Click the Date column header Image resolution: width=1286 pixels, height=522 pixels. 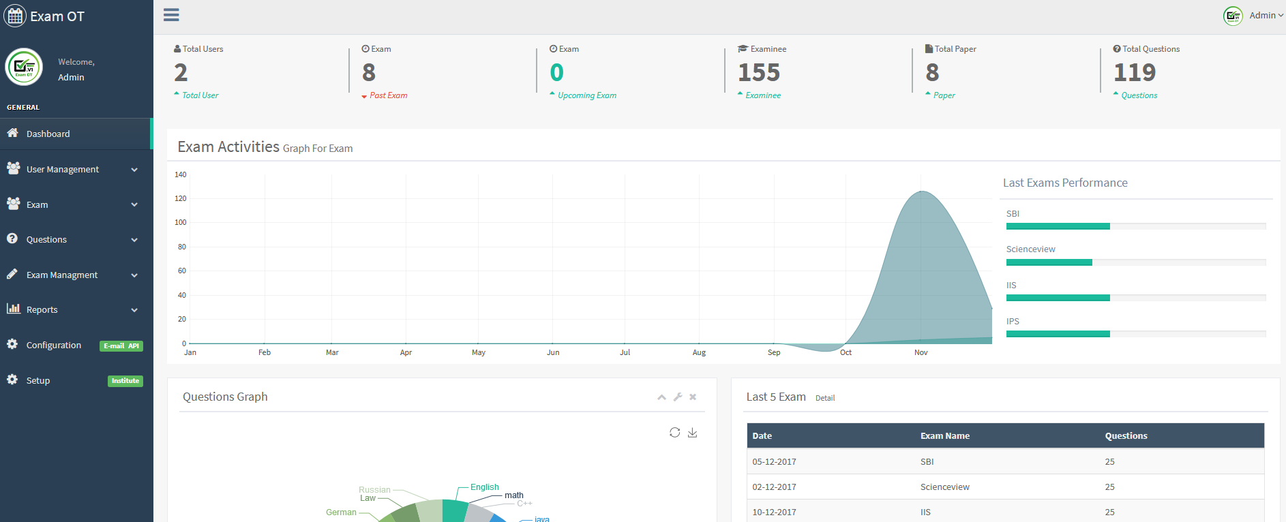762,436
